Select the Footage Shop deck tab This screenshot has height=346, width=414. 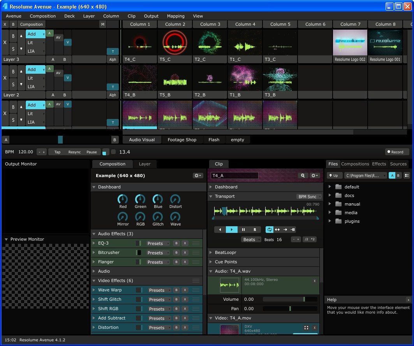182,140
